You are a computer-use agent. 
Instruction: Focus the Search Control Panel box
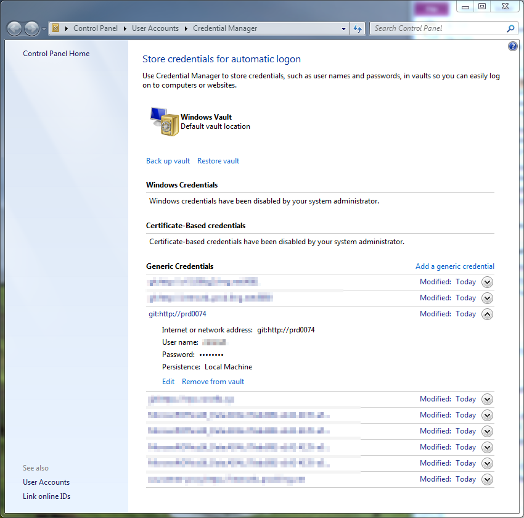pyautogui.click(x=438, y=28)
